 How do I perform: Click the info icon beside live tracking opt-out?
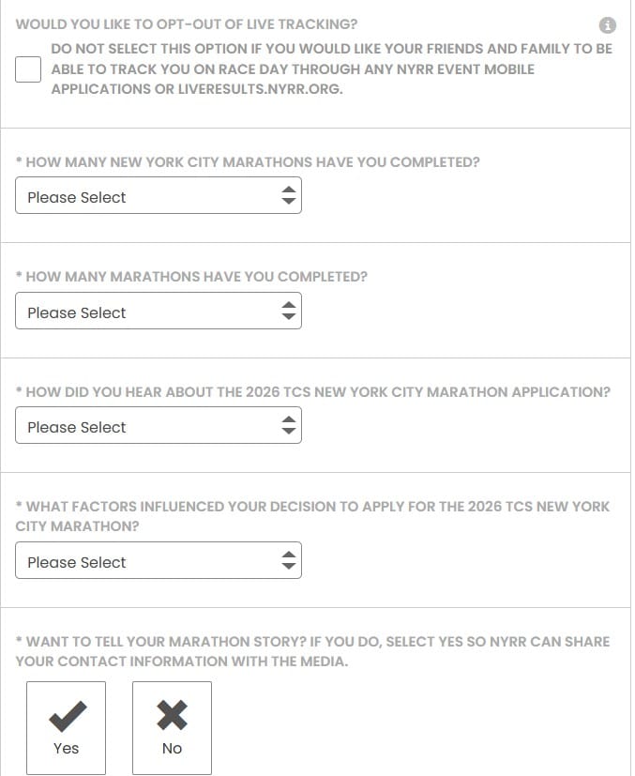point(608,25)
